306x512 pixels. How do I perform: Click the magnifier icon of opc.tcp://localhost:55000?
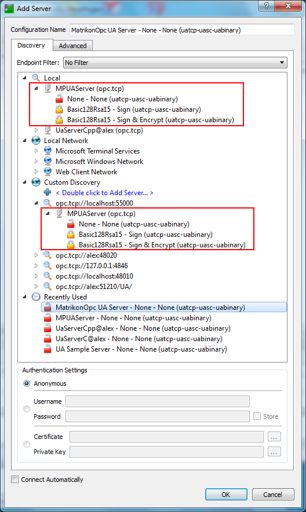[48, 203]
